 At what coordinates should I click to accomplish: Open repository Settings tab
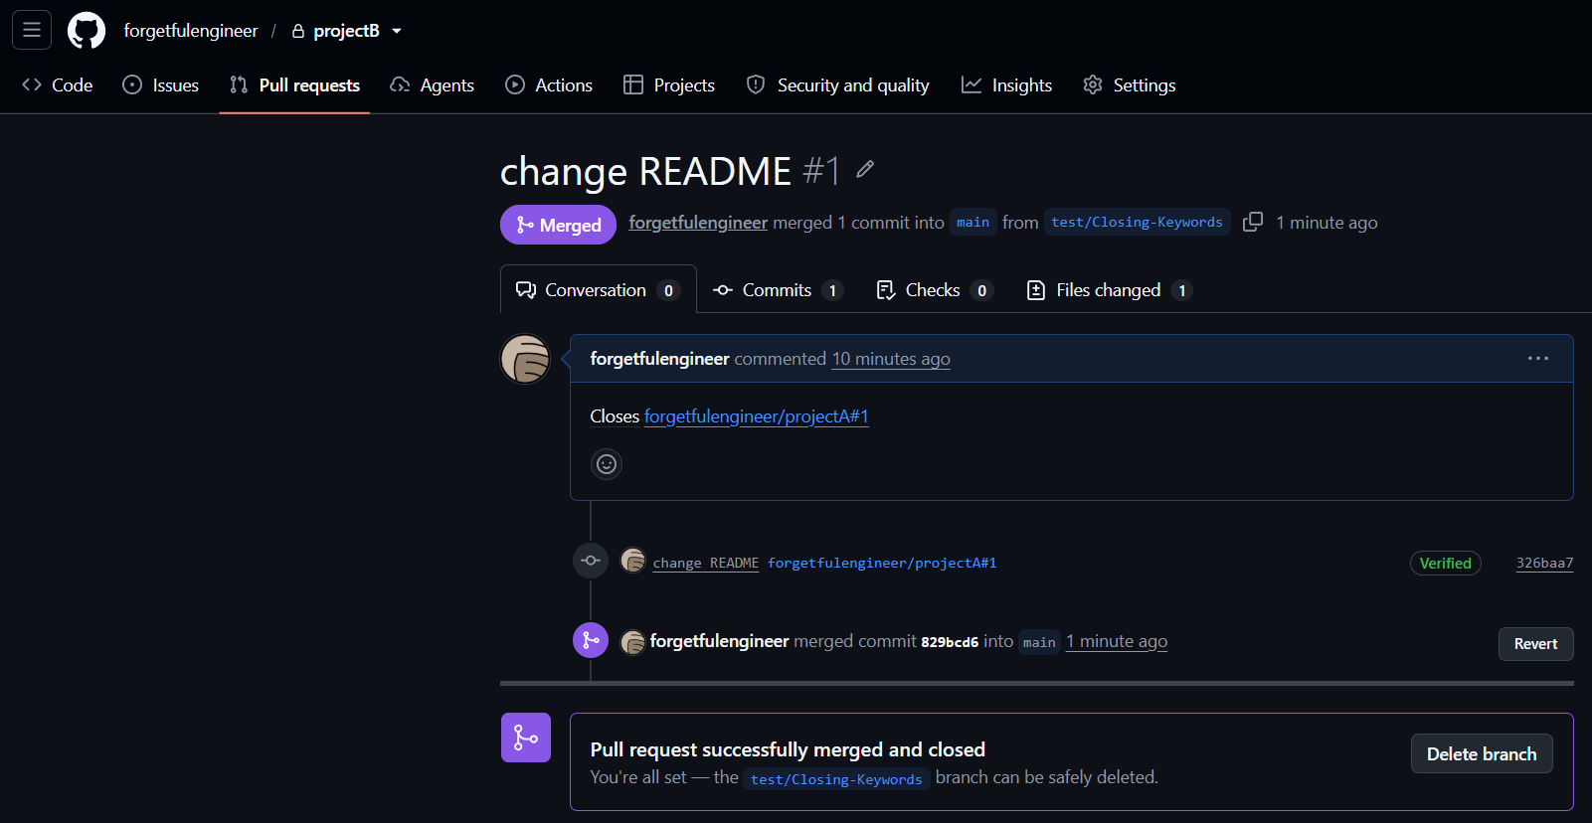point(1130,85)
